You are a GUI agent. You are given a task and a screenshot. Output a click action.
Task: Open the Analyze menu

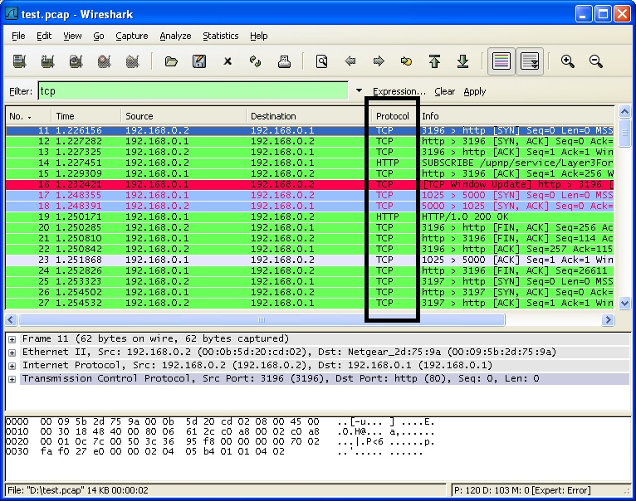point(175,36)
